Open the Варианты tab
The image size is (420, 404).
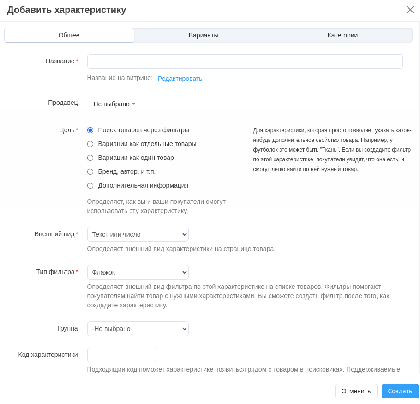pyautogui.click(x=204, y=35)
